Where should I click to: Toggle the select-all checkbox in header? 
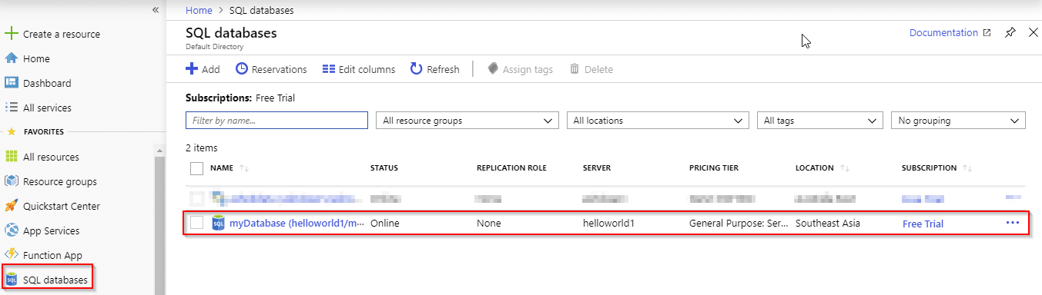196,168
